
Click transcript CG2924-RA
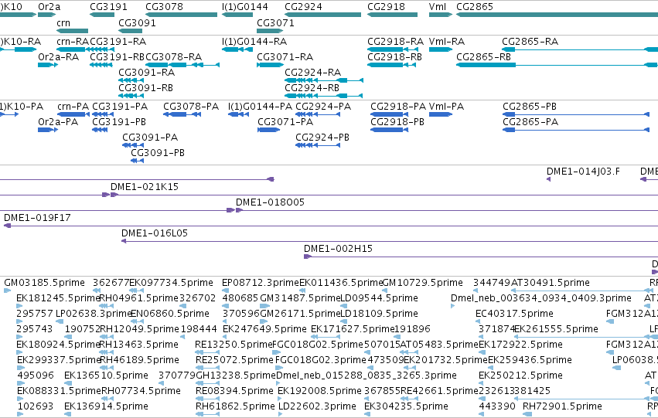coord(312,73)
